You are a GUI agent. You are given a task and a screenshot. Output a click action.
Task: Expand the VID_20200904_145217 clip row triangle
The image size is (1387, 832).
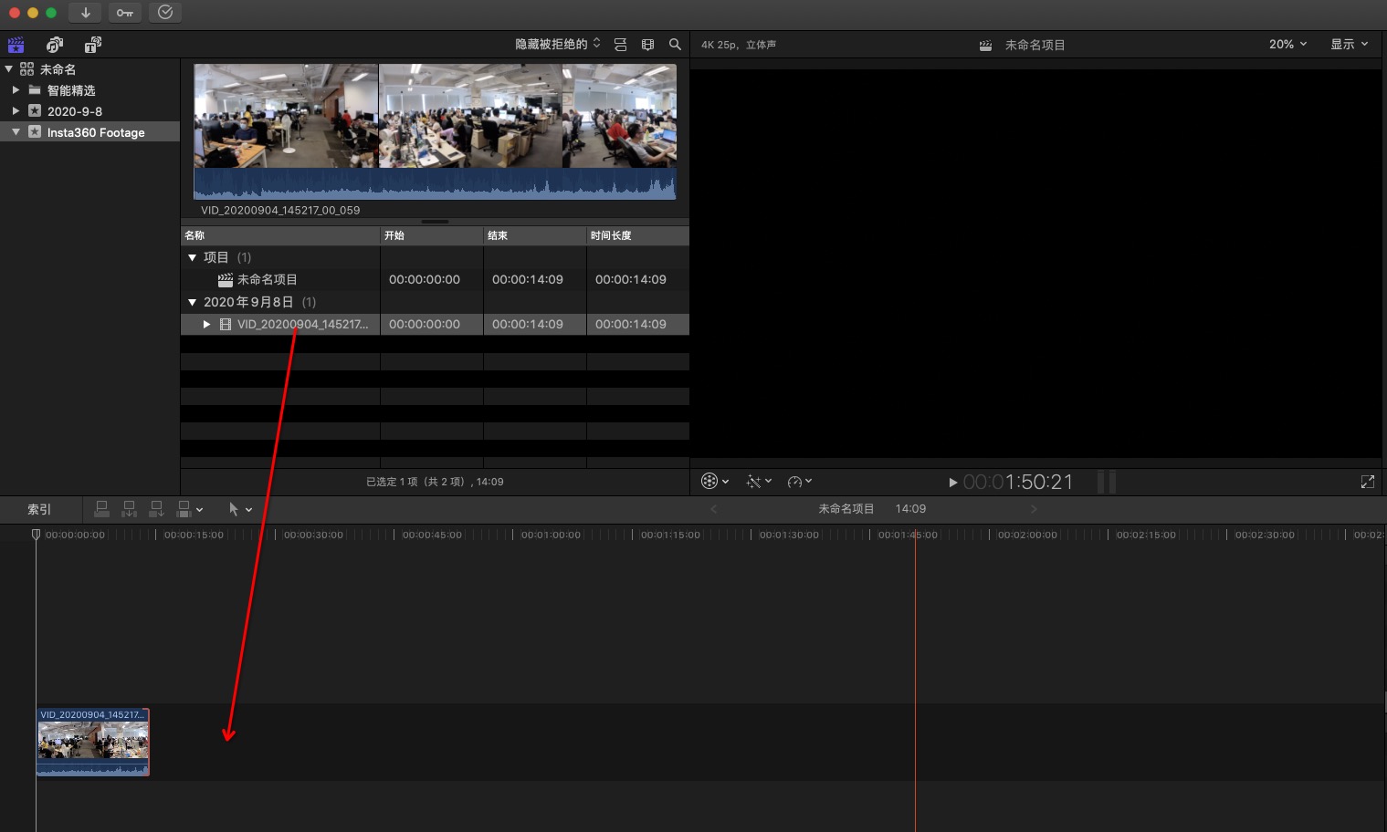coord(206,324)
